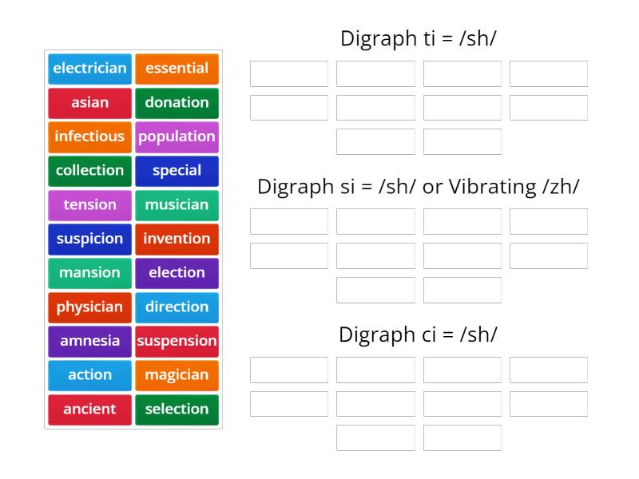The height and width of the screenshot is (479, 639).
Task: Select the 'ancient' word card
Action: (89, 410)
